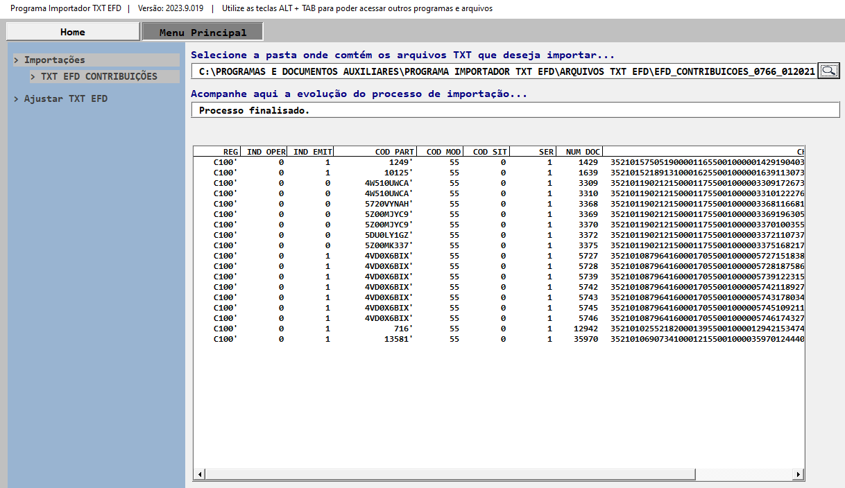
Task: Click COD PART cell 10125'
Action: pyautogui.click(x=398, y=173)
